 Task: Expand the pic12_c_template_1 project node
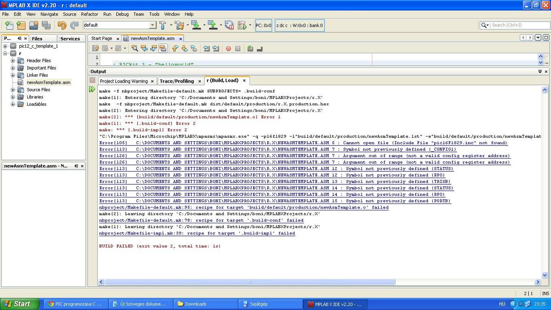[5, 46]
